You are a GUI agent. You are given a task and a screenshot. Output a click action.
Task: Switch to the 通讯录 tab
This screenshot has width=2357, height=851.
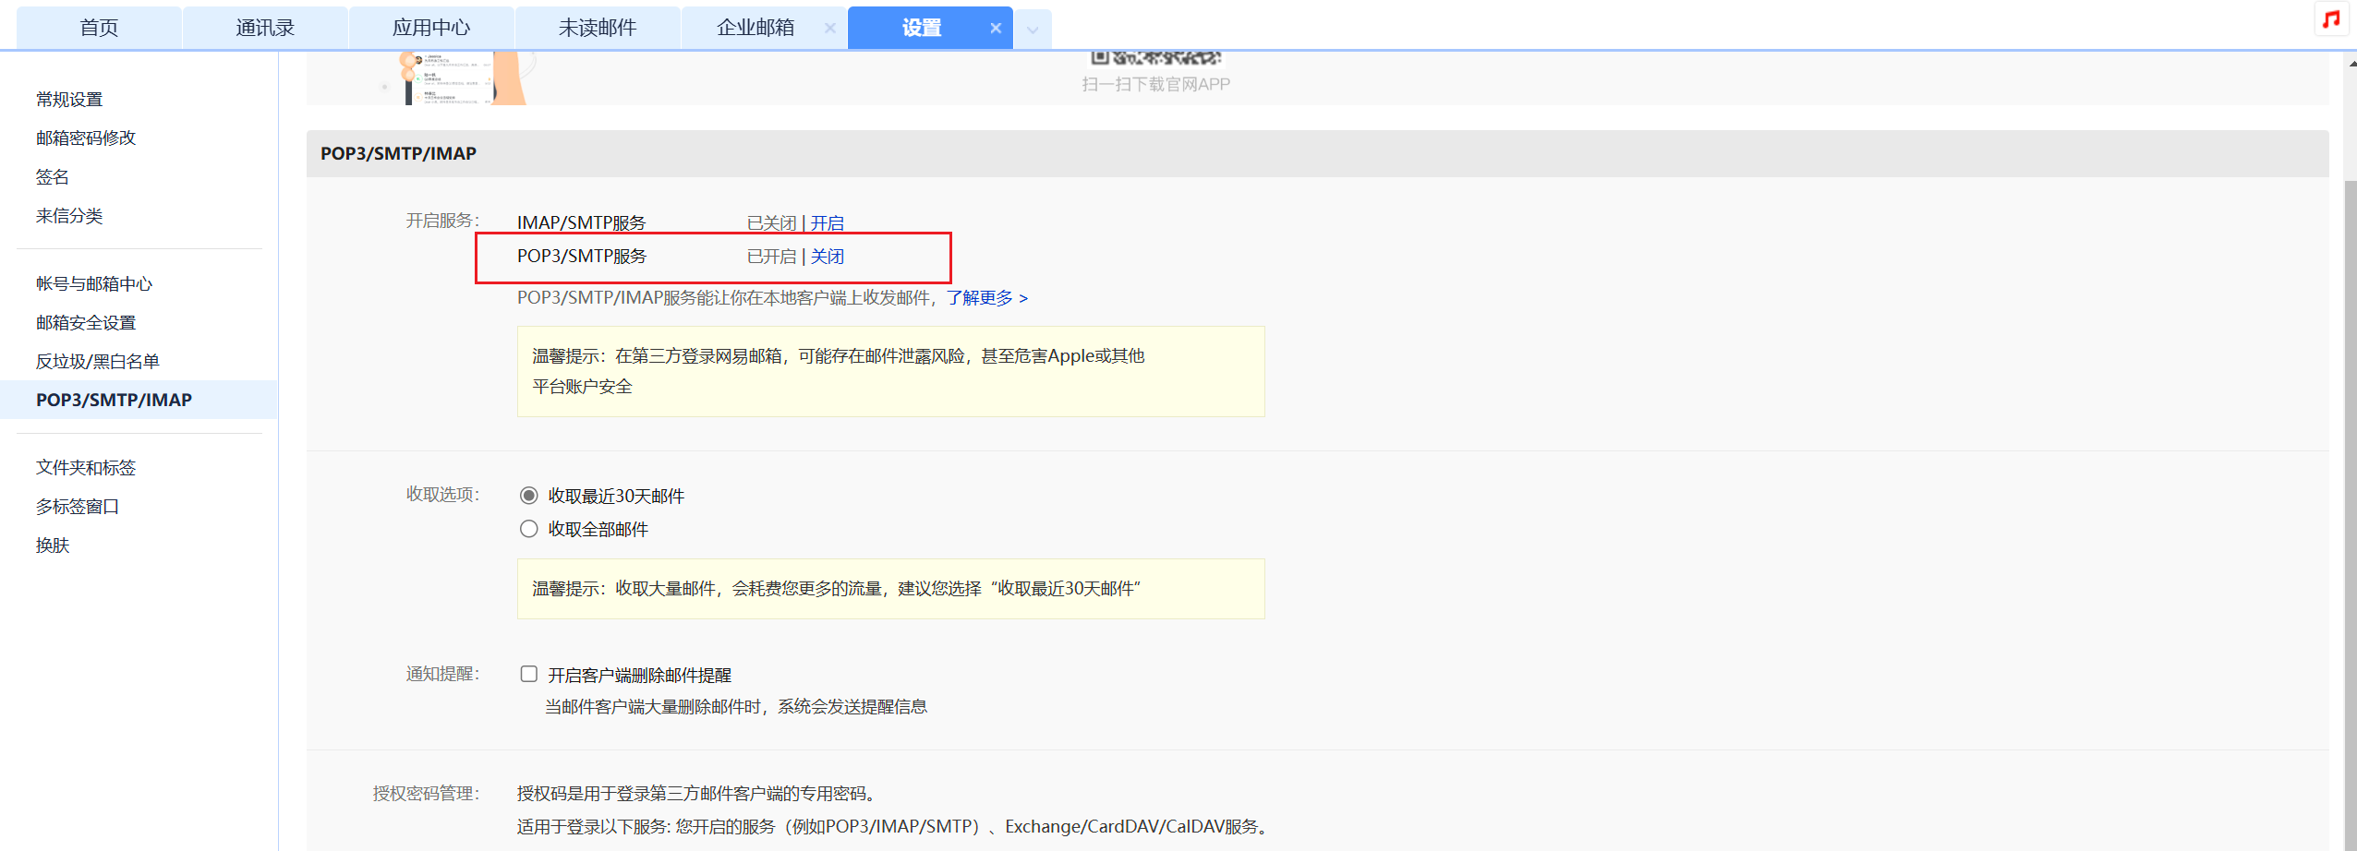(265, 28)
